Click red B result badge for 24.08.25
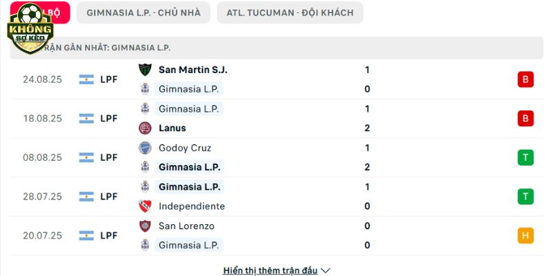 coord(525,79)
